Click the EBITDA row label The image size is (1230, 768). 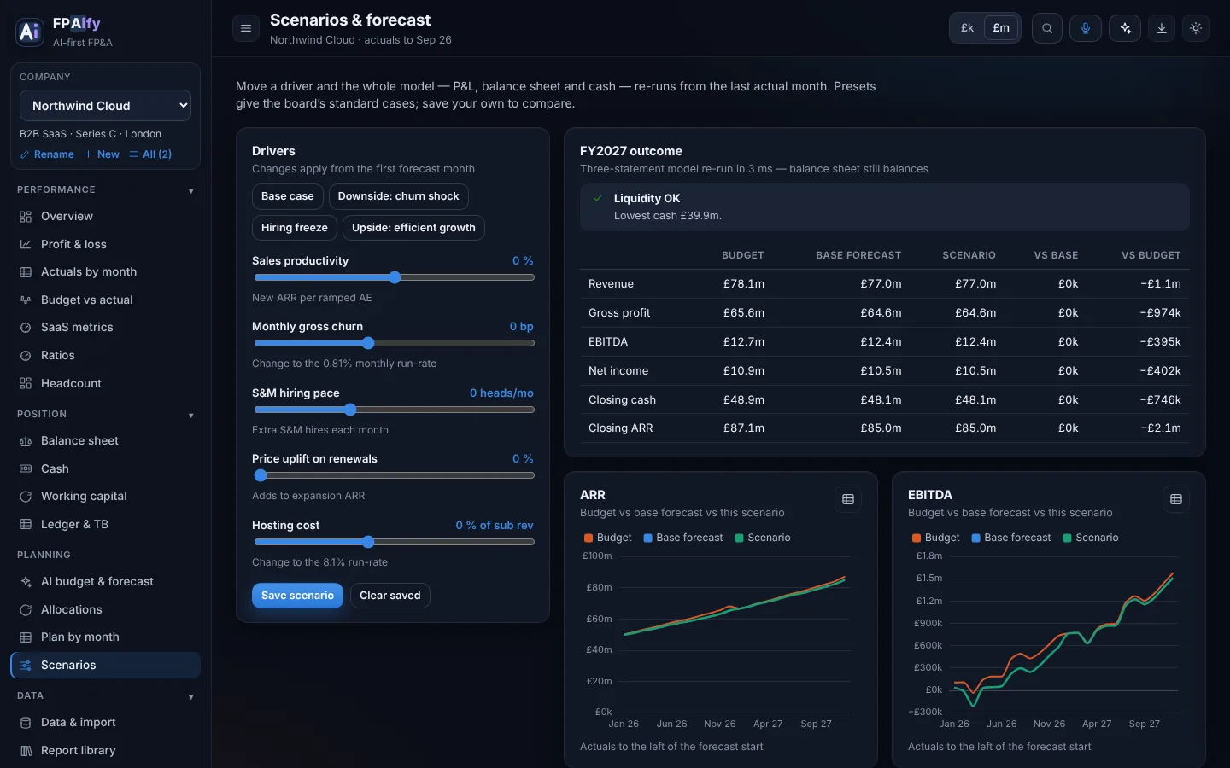(608, 342)
